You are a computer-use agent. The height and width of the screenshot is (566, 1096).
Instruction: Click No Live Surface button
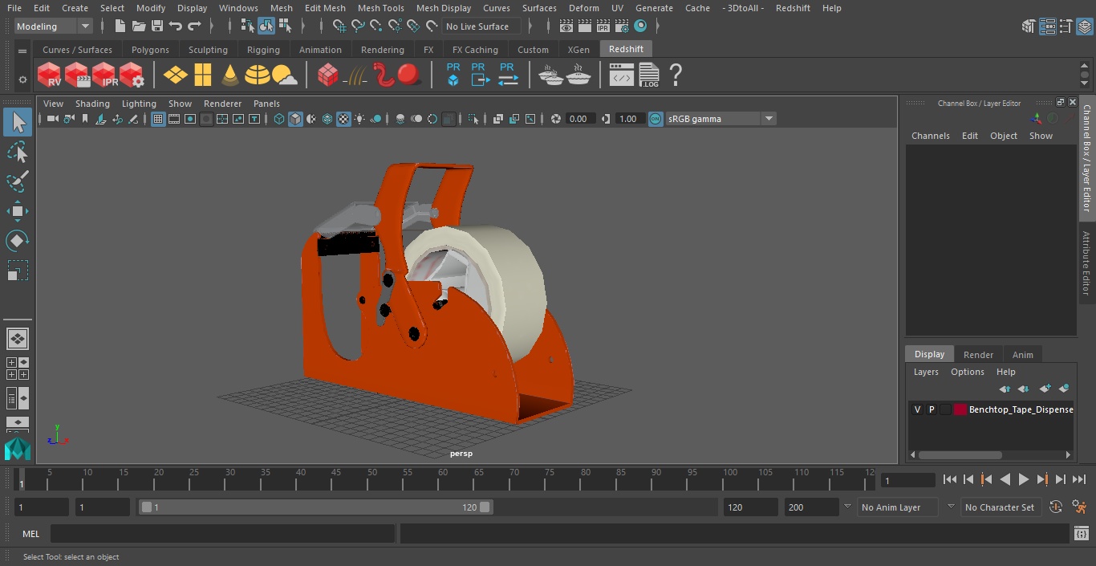coord(481,26)
